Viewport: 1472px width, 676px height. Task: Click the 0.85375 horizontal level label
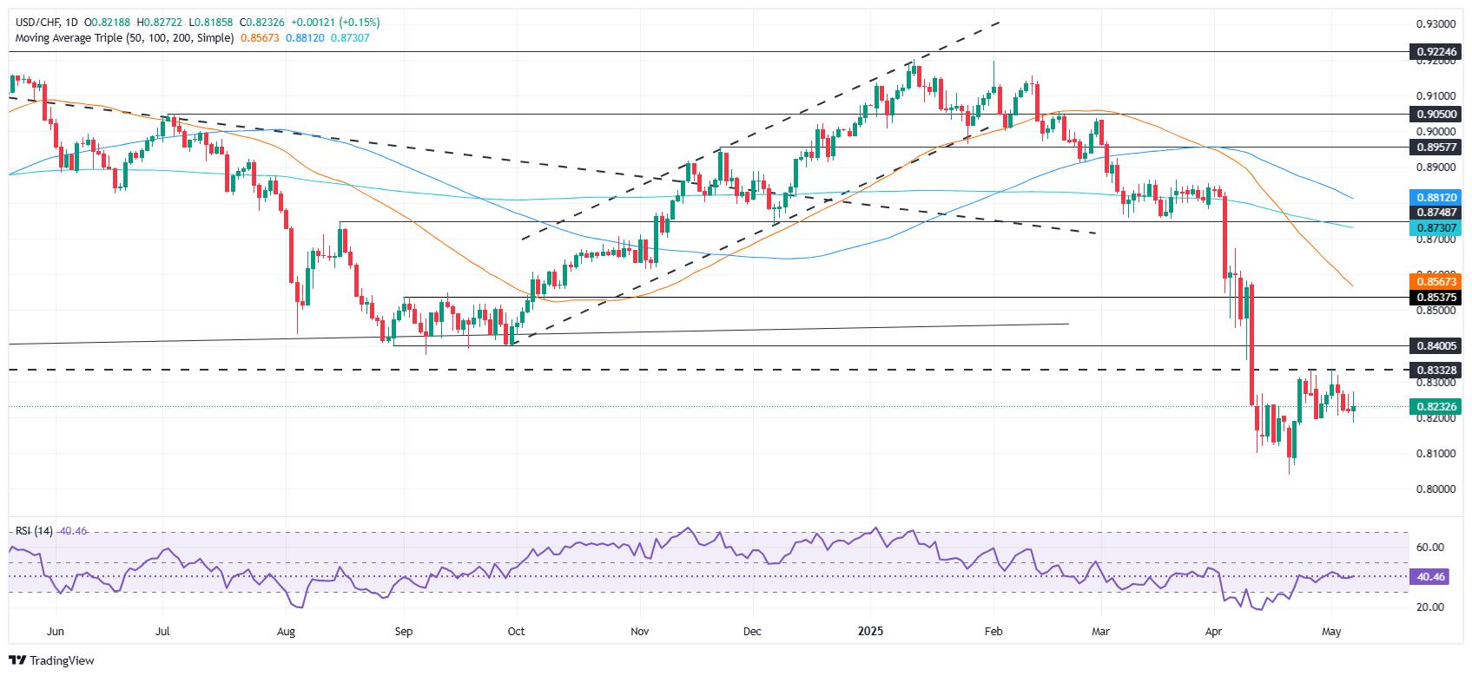pos(1436,297)
